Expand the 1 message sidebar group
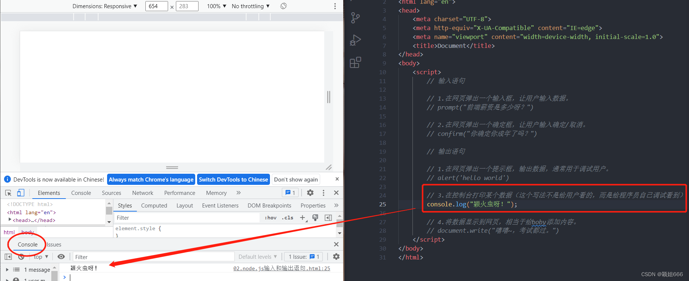 7,269
